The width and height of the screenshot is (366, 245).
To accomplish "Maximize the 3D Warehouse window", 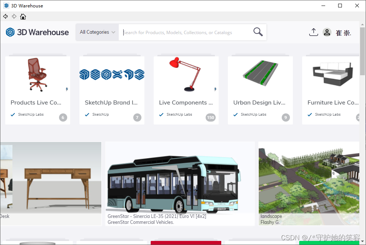I will point(340,6).
